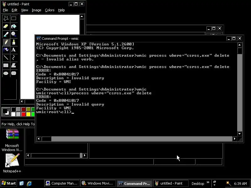Screen dimensions: 251x188
Task: Open the Notepad++ desktop shortcut
Action: (12, 163)
